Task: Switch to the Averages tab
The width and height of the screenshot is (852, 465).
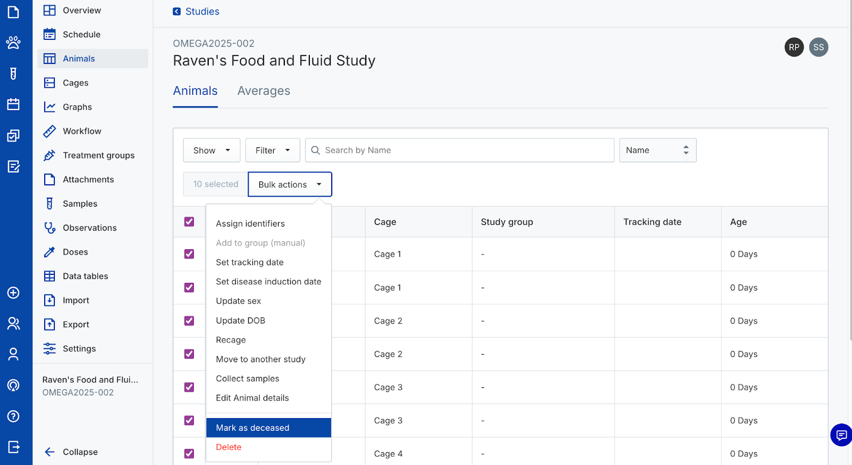Action: click(x=264, y=91)
